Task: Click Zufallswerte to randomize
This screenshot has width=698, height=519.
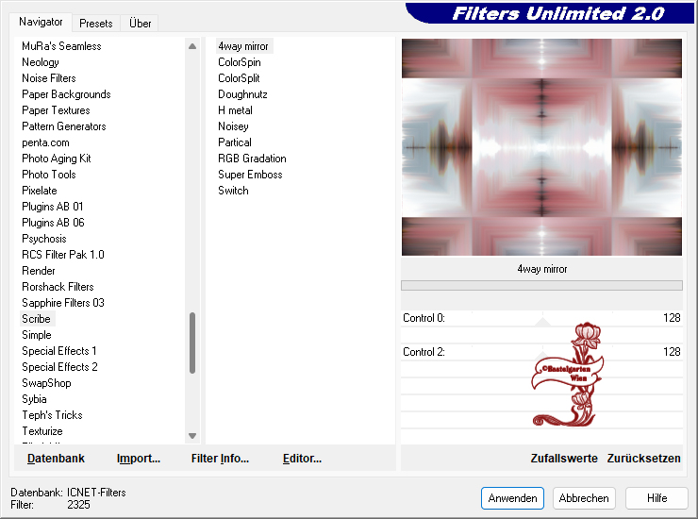Action: 564,459
